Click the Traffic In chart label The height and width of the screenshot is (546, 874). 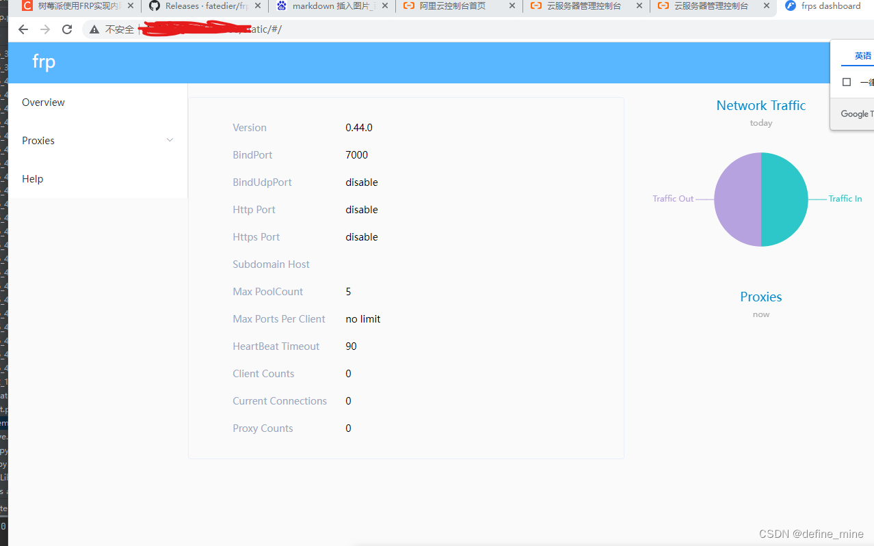tap(845, 199)
